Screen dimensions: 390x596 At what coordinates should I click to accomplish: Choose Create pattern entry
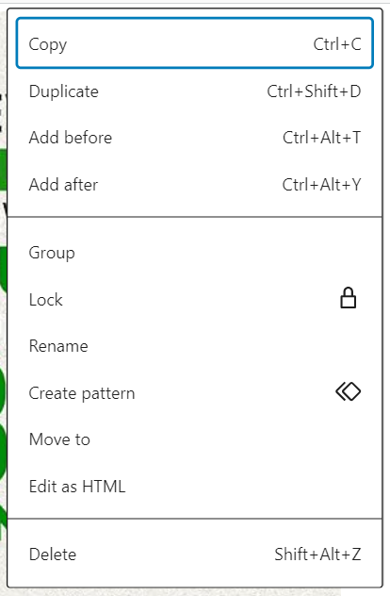click(195, 392)
